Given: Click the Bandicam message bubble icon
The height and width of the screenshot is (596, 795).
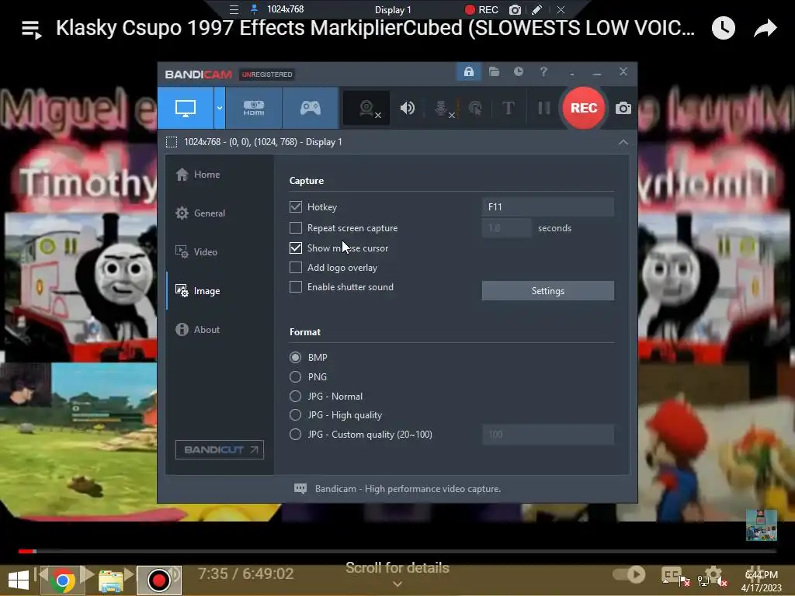Looking at the screenshot, I should pyautogui.click(x=300, y=489).
